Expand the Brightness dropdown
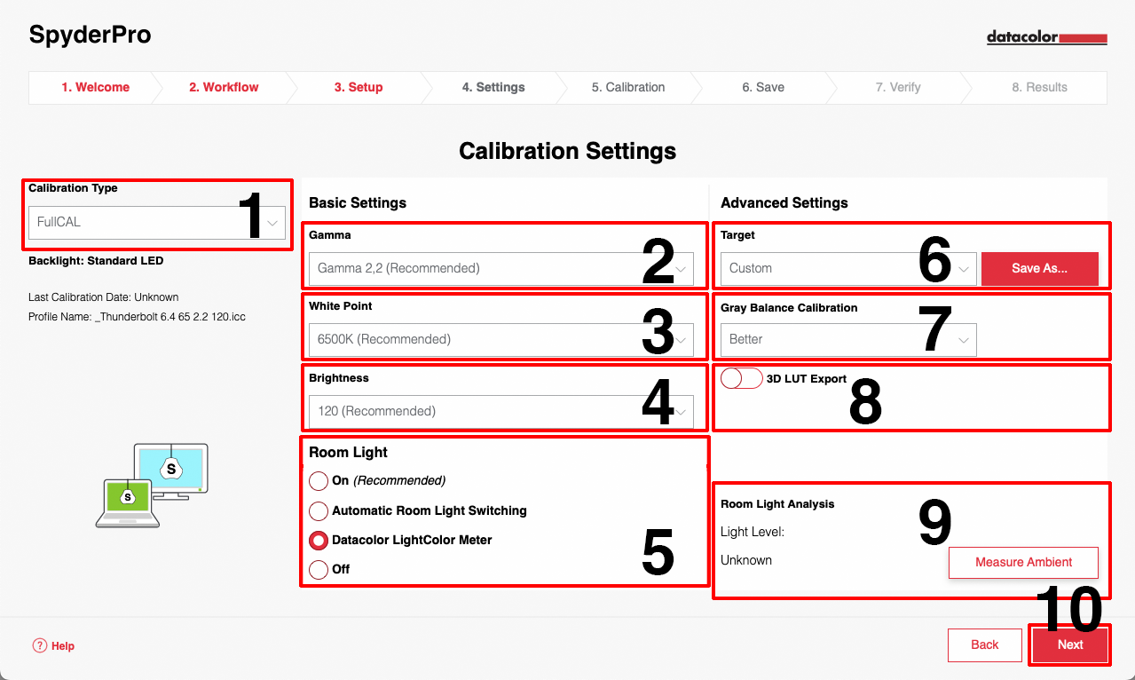 pyautogui.click(x=501, y=411)
